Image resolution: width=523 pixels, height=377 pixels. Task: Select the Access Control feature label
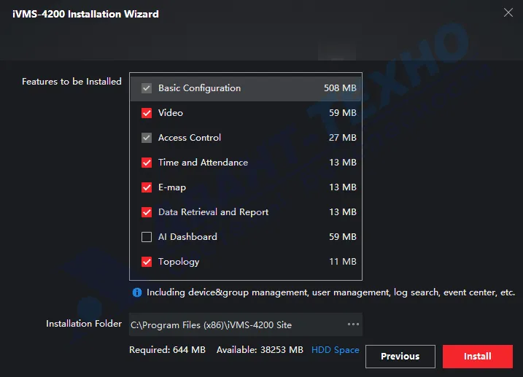tap(190, 138)
